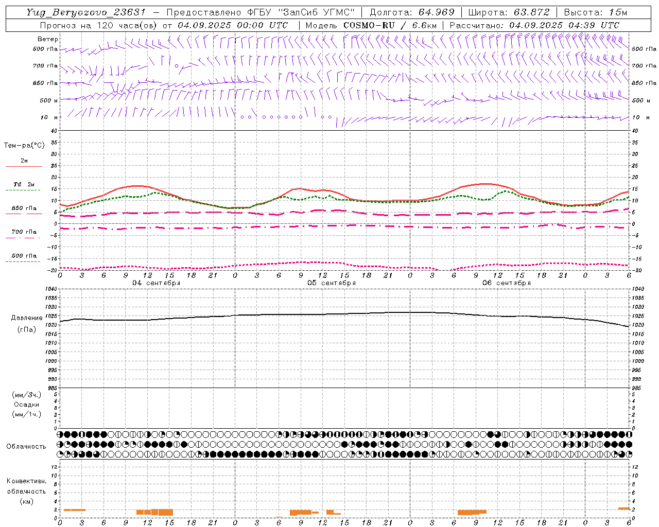The width and height of the screenshot is (659, 527).
Task: Click the station title Yug_Beryozovo_23631
Action: (x=86, y=12)
